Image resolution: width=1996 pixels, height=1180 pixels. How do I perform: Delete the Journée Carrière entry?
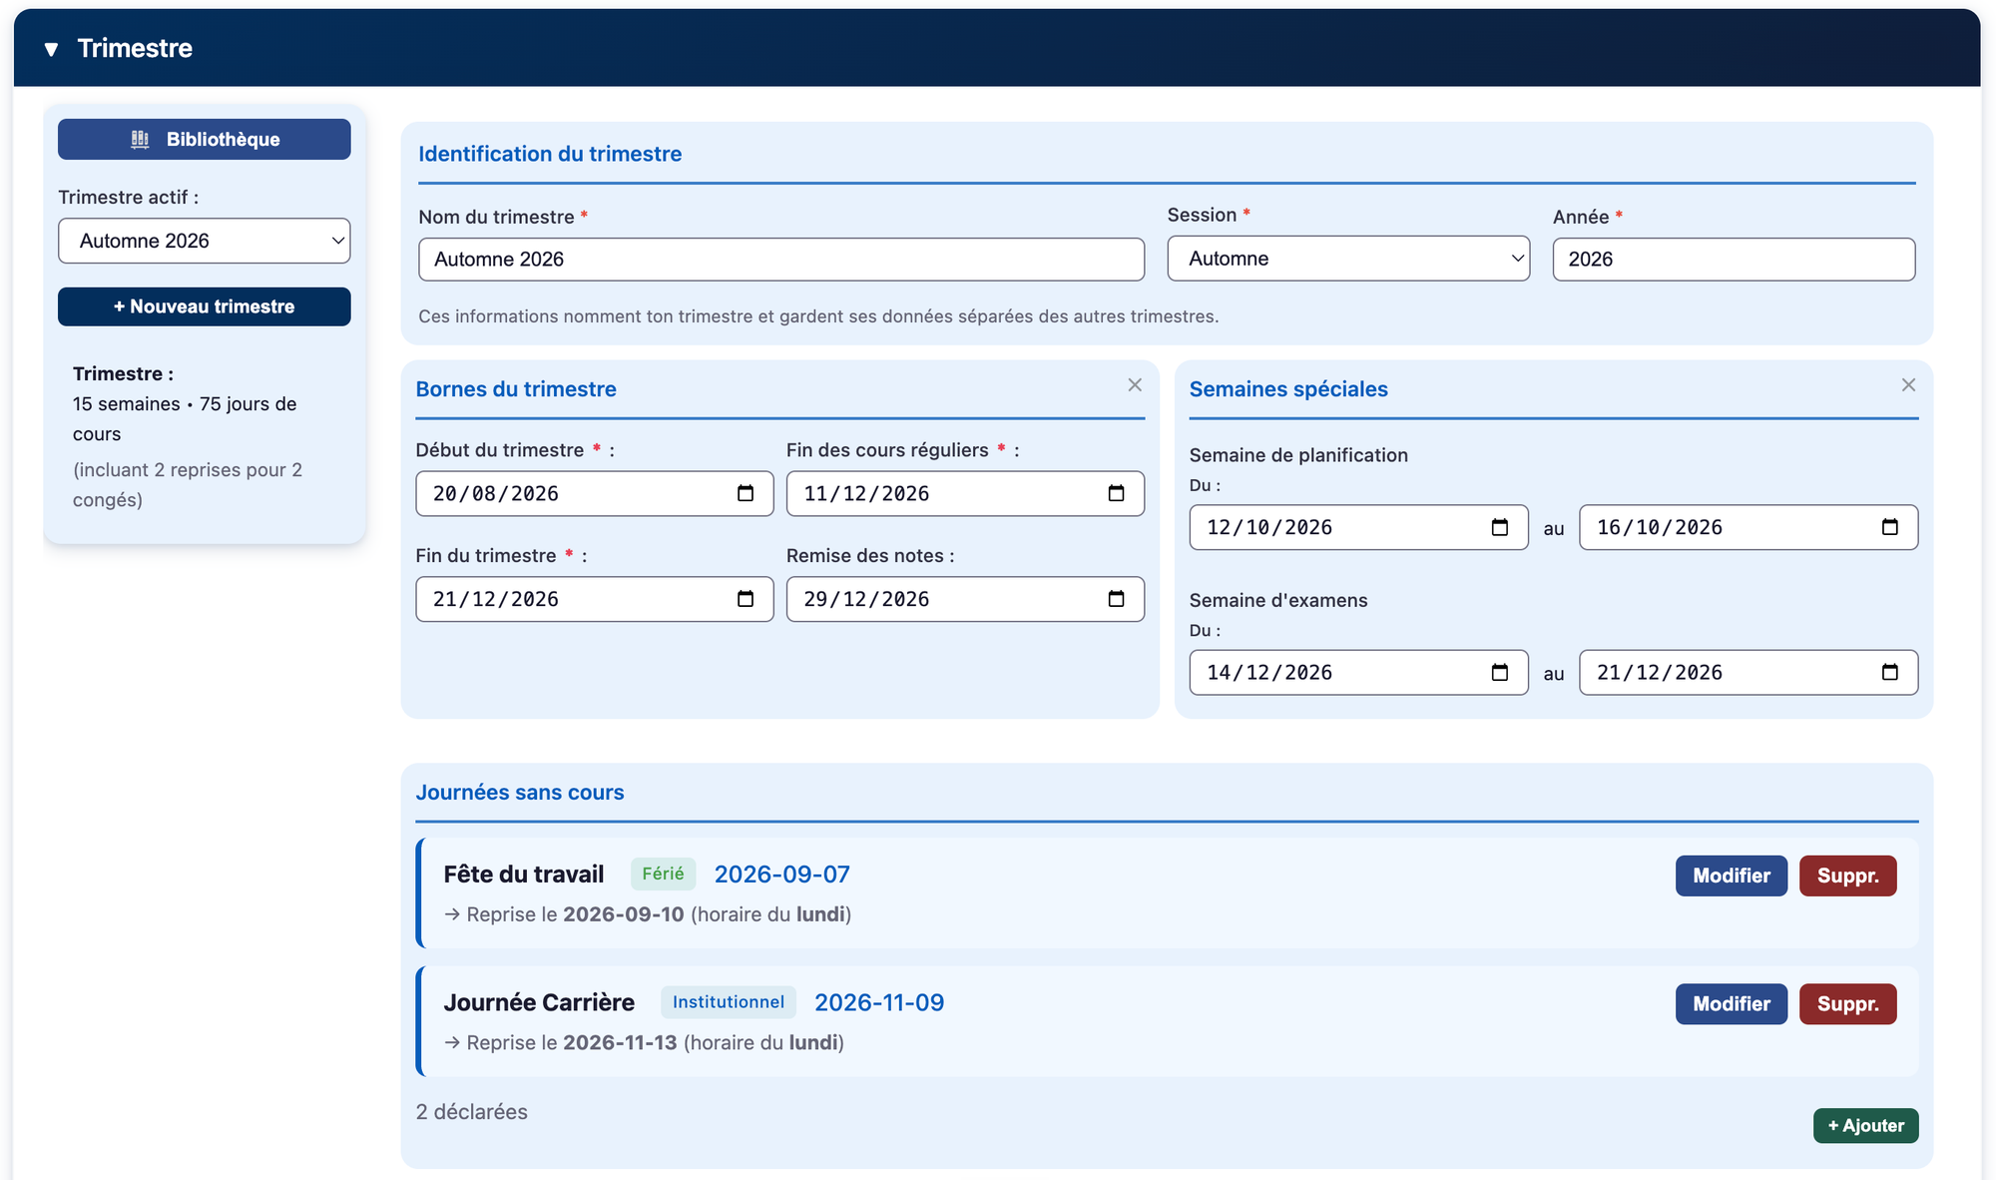(1848, 1004)
